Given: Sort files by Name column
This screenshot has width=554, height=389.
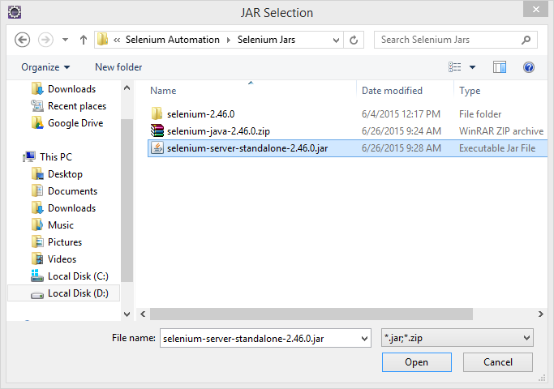Looking at the screenshot, I should 163,91.
